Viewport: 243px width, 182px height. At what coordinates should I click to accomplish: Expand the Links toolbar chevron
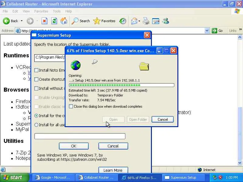point(240,29)
